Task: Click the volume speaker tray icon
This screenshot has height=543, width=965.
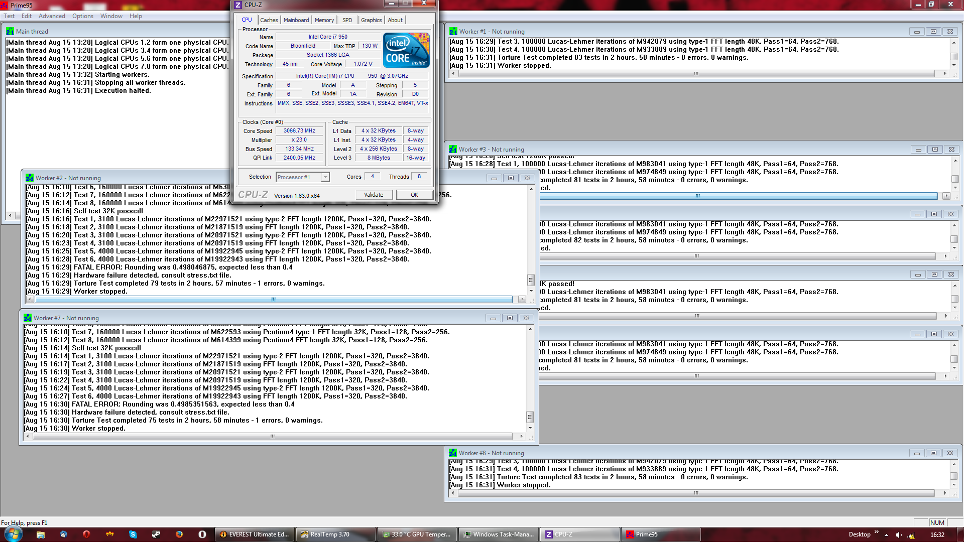Action: (899, 535)
